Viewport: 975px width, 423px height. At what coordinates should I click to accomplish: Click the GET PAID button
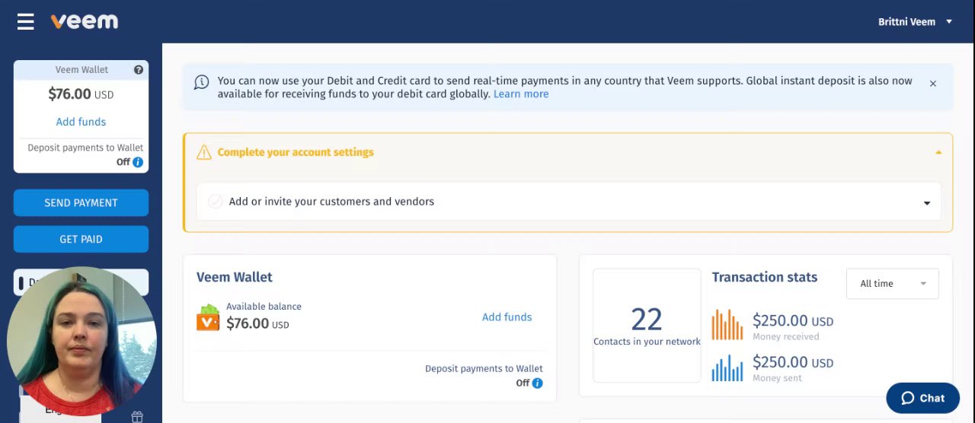coord(81,239)
